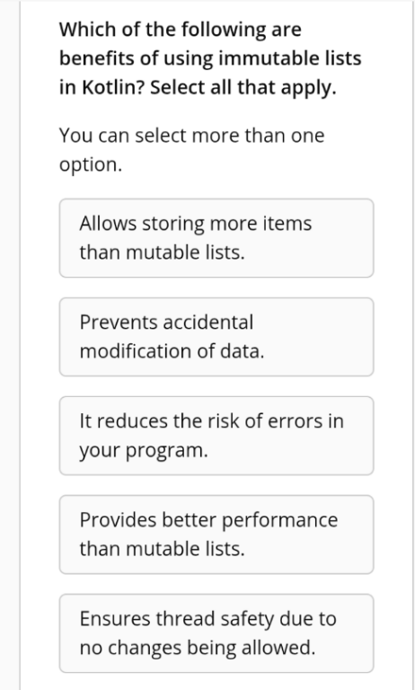Click 'than mutable lists.' in fourth option
Screen dimensions: 415x690
tap(162, 549)
